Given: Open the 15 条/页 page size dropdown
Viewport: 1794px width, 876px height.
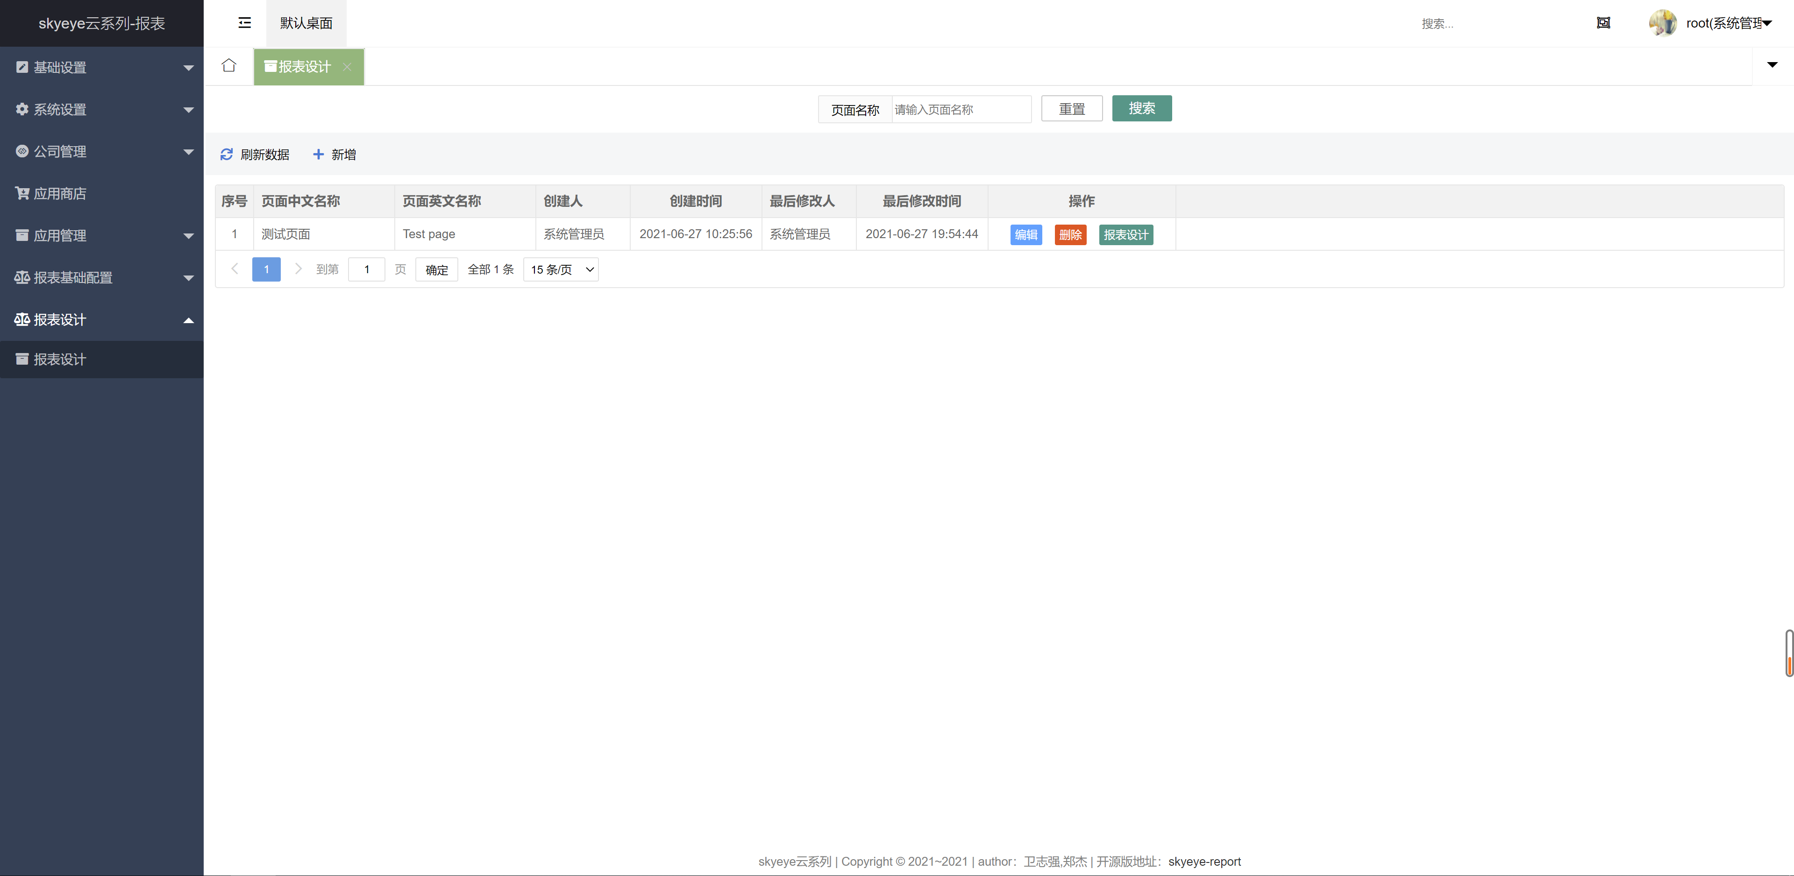Looking at the screenshot, I should 561,269.
